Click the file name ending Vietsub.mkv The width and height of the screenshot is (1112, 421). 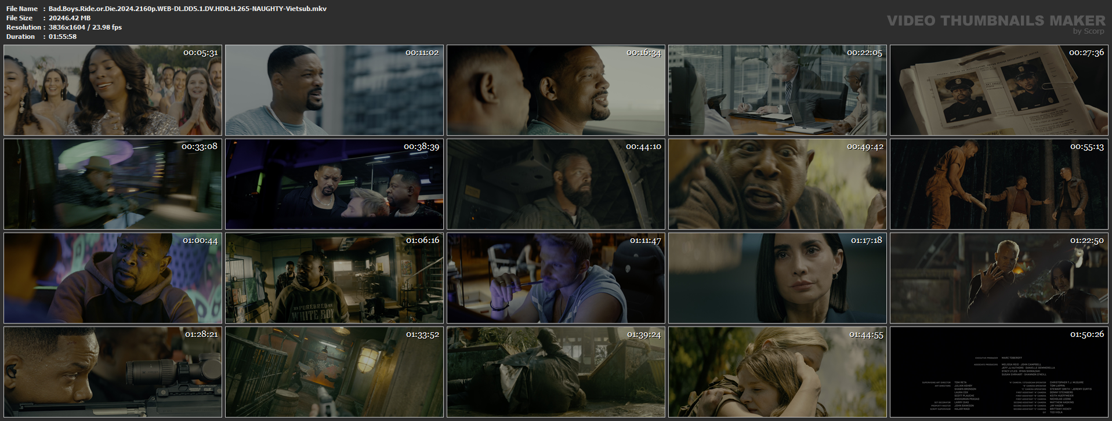(x=187, y=9)
